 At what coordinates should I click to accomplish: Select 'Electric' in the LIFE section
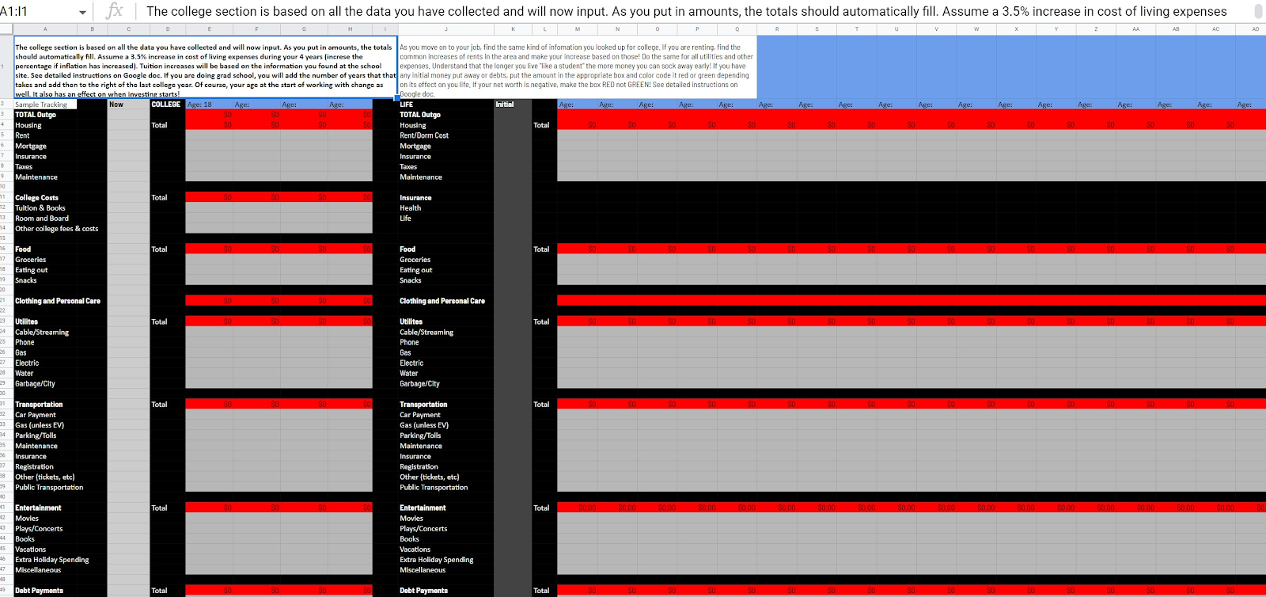[x=411, y=363]
